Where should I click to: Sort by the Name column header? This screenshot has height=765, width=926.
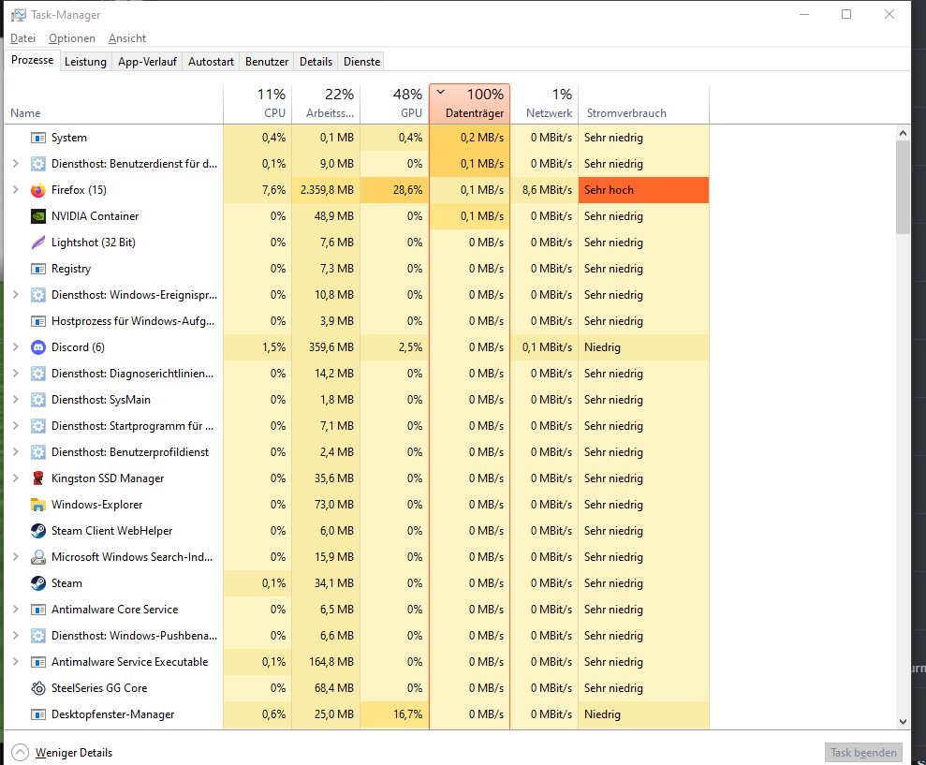tap(114, 104)
